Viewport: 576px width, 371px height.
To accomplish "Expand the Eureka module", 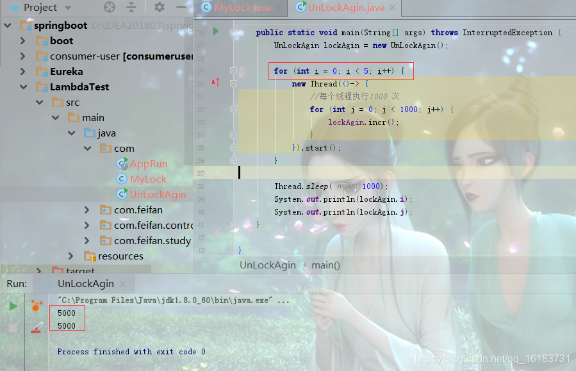I will click(23, 71).
